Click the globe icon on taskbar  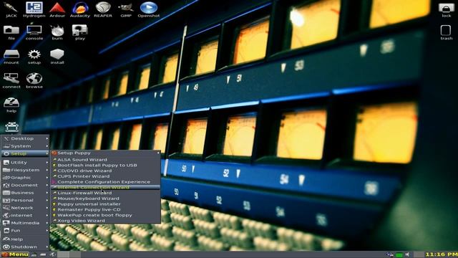click(x=52, y=255)
